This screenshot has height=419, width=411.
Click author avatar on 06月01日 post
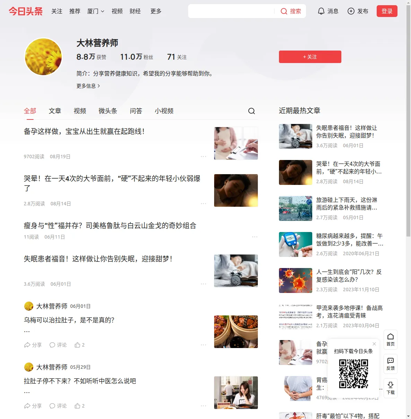(29, 306)
